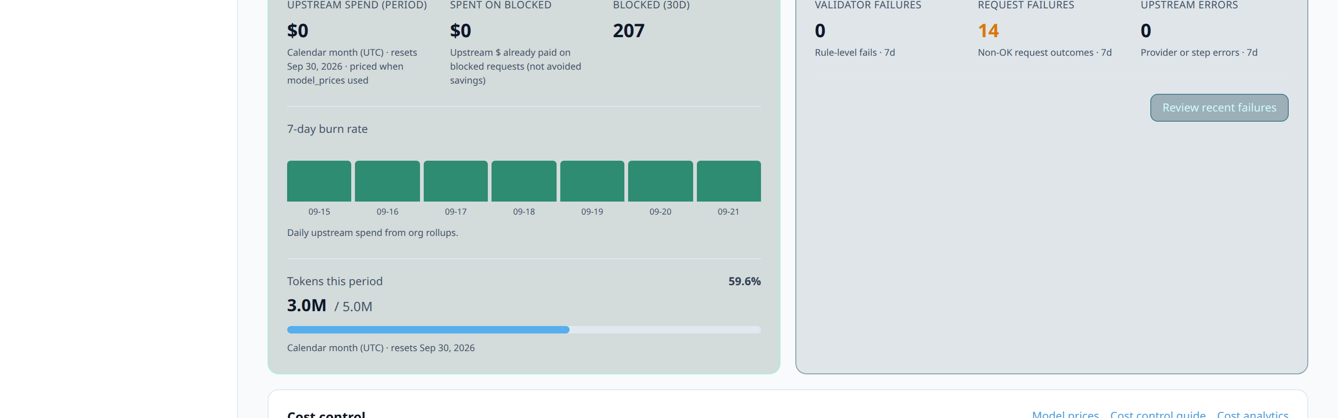
Task: Click the Cost control section heading
Action: 326,414
